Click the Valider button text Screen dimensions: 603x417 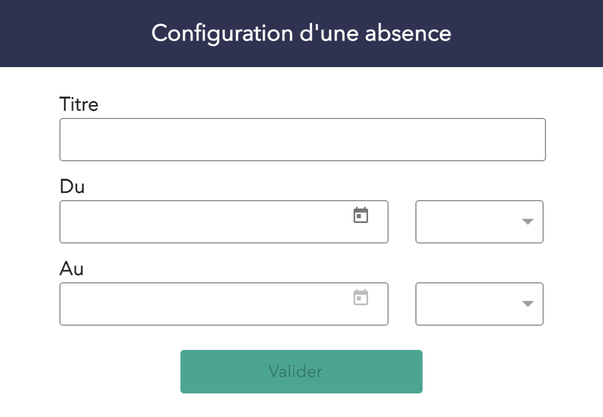pyautogui.click(x=295, y=371)
